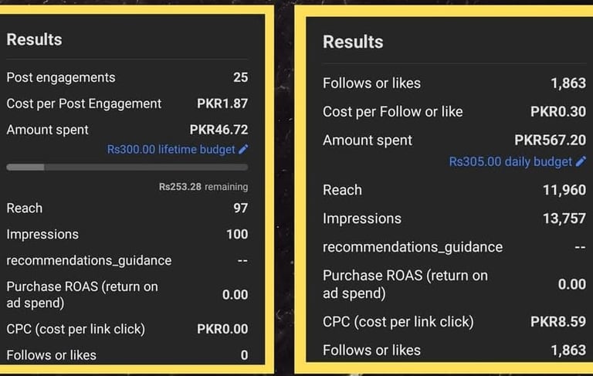Select Cost per Post Engagement value PKR1.87
Image resolution: width=593 pixels, height=376 pixels.
222,103
